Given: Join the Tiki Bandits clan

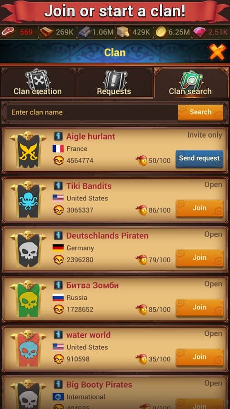Looking at the screenshot, I should tap(200, 208).
